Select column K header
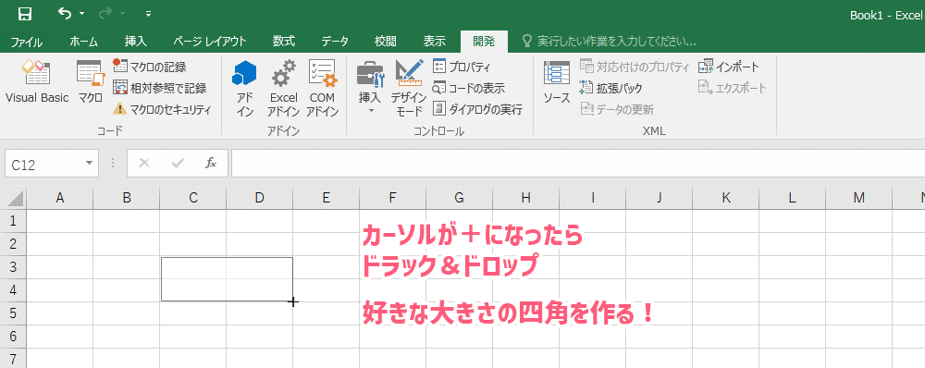Viewport: 925px width, 368px height. 725,198
